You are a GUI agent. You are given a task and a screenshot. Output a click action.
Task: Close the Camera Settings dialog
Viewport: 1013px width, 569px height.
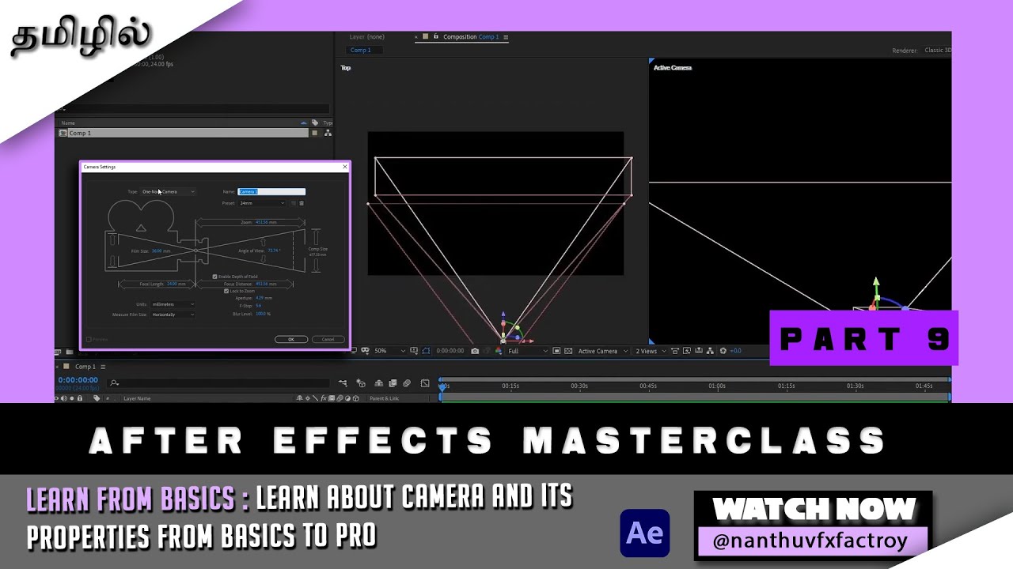coord(345,167)
